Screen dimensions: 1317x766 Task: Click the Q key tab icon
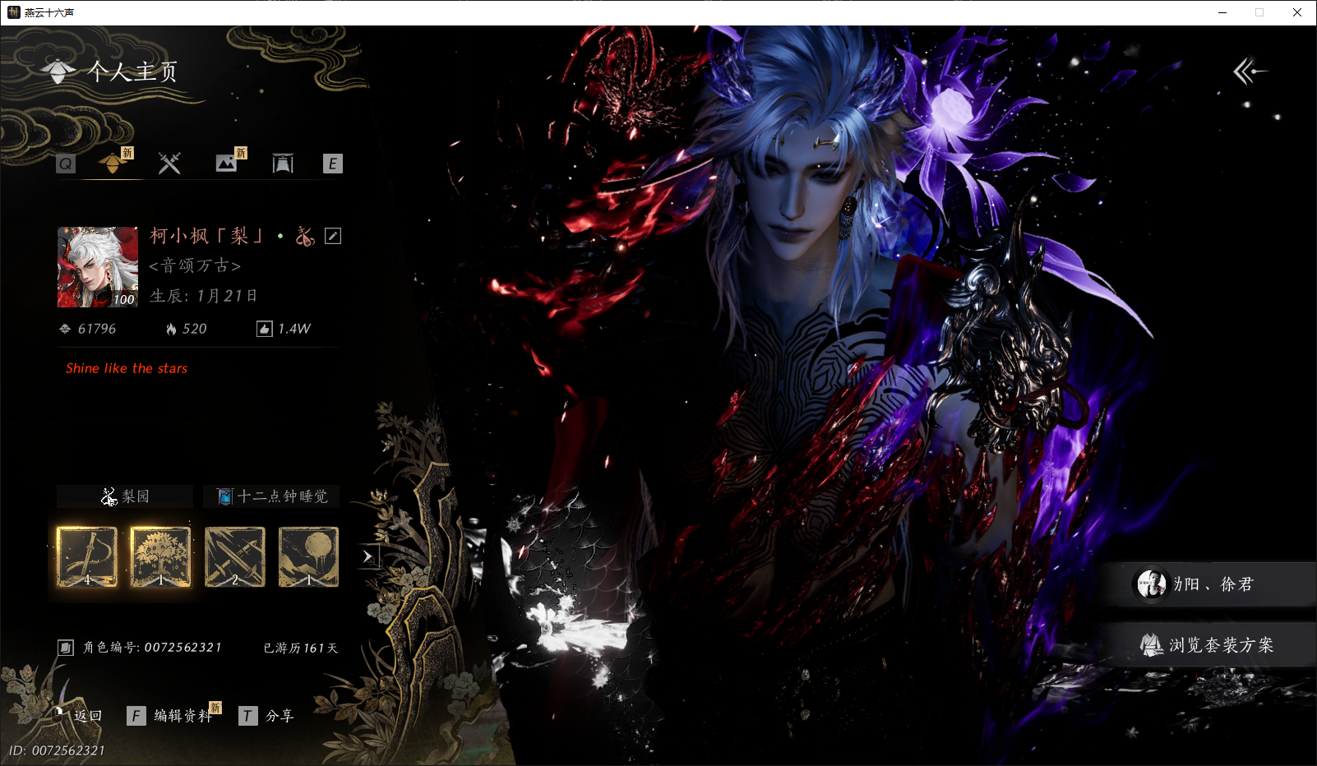pos(66,164)
